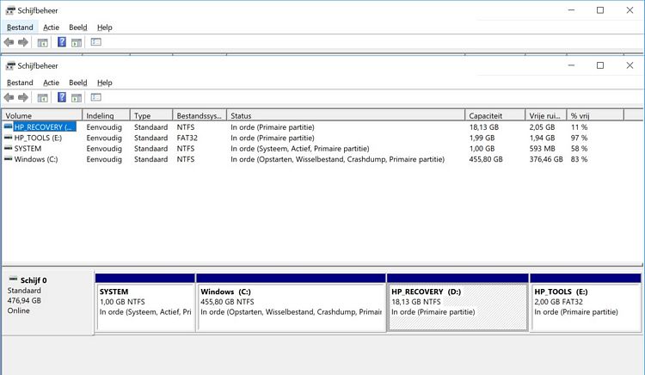This screenshot has height=375, width=645.
Task: Sort by Vrije rui... column header
Action: 546,115
